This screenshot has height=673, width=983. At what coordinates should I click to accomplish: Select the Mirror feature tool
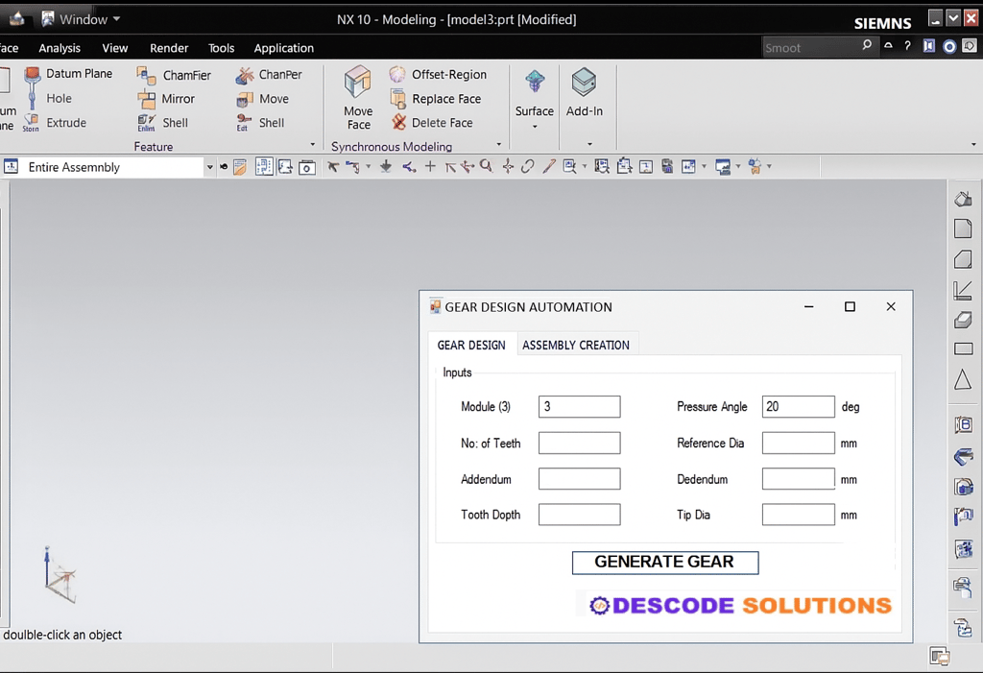click(165, 99)
